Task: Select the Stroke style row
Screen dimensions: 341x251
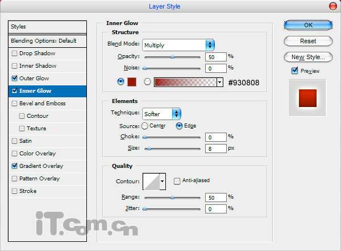Action: [x=47, y=191]
